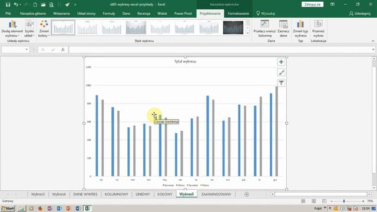Open file folder icon in quick toolbar
The image size is (377, 212).
(43, 5)
